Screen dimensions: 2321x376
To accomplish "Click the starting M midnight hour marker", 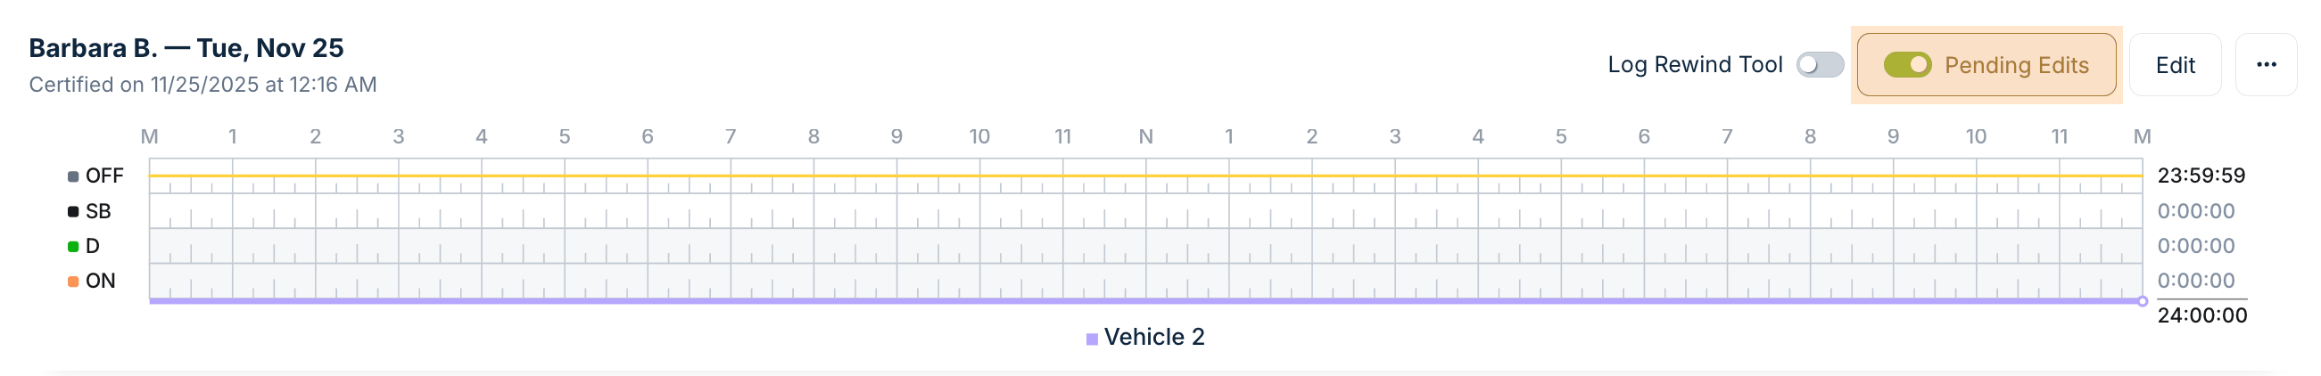I will [x=150, y=136].
